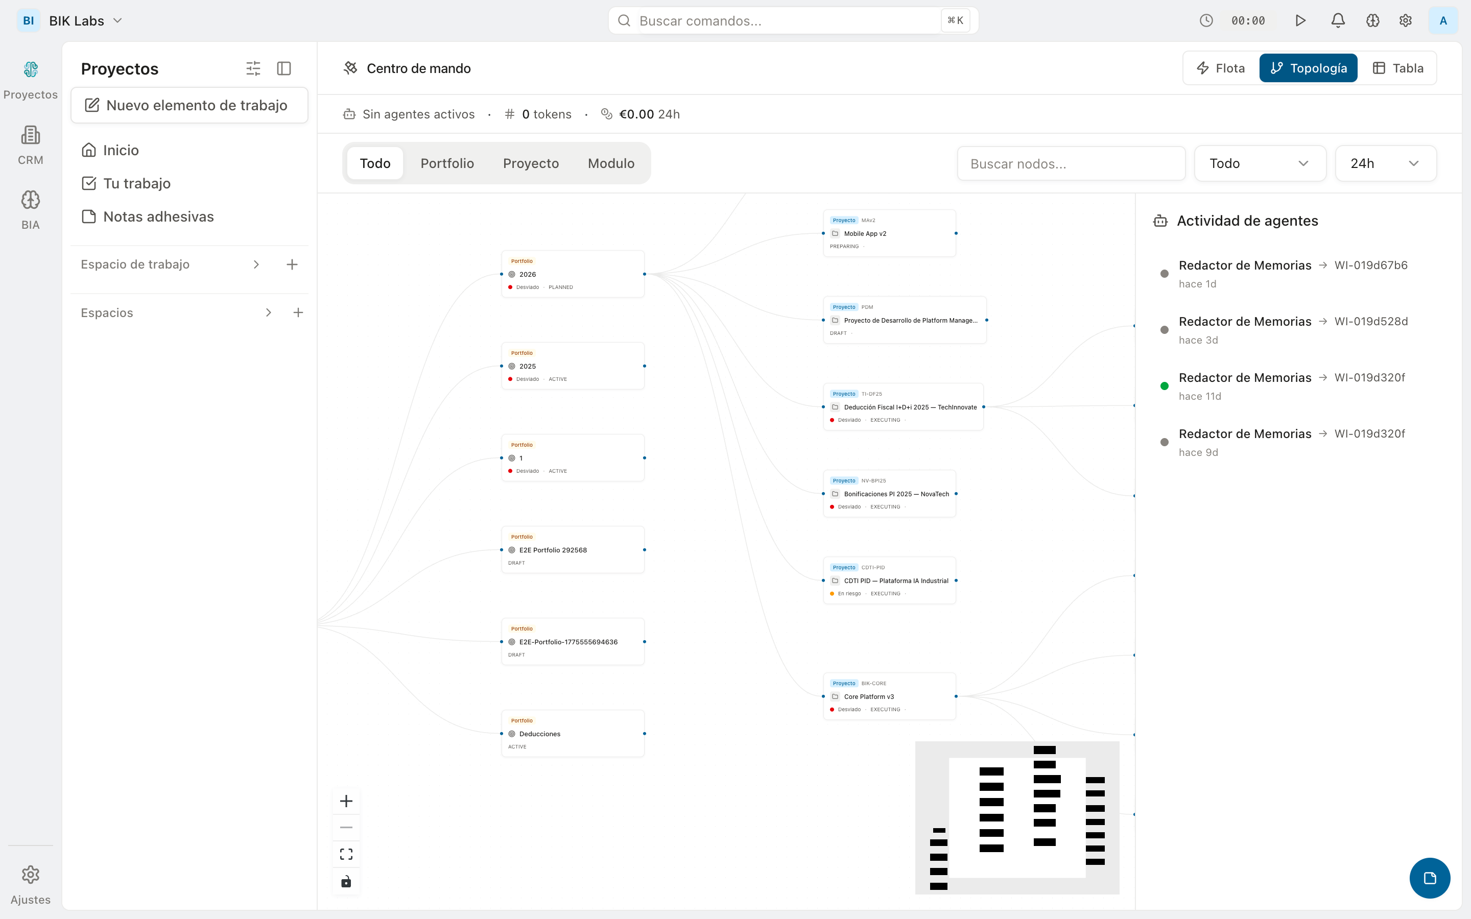
Task: Click the fit-to-screen icon on canvas controls
Action: (346, 854)
